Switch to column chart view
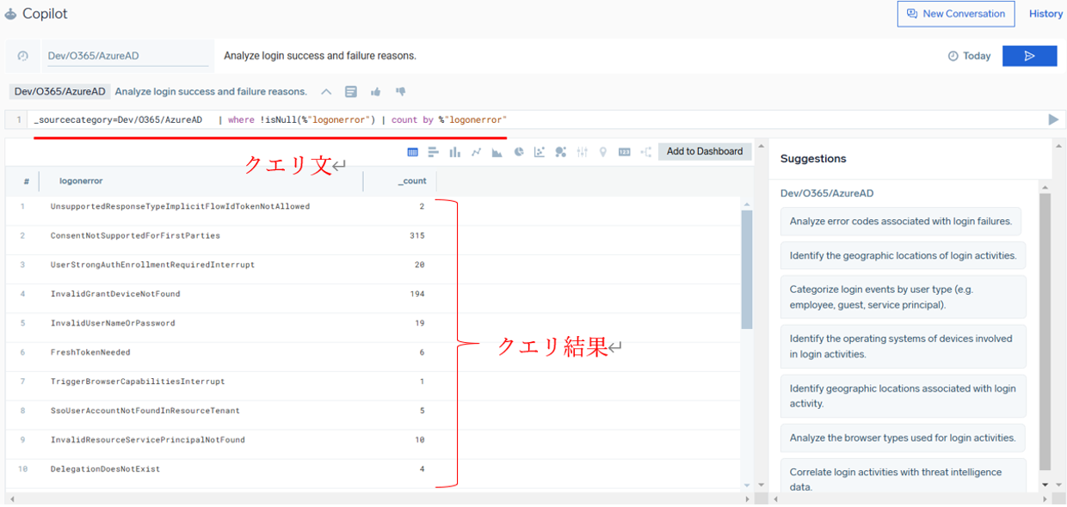Viewport: 1067px width, 507px height. [454, 152]
